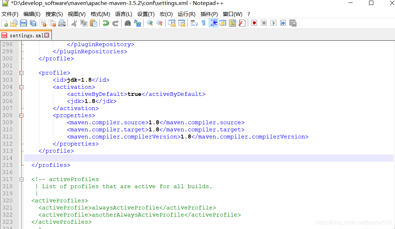This screenshot has height=229, width=395.
Task: Click the Print toolbar icon
Action: (x=62, y=23)
